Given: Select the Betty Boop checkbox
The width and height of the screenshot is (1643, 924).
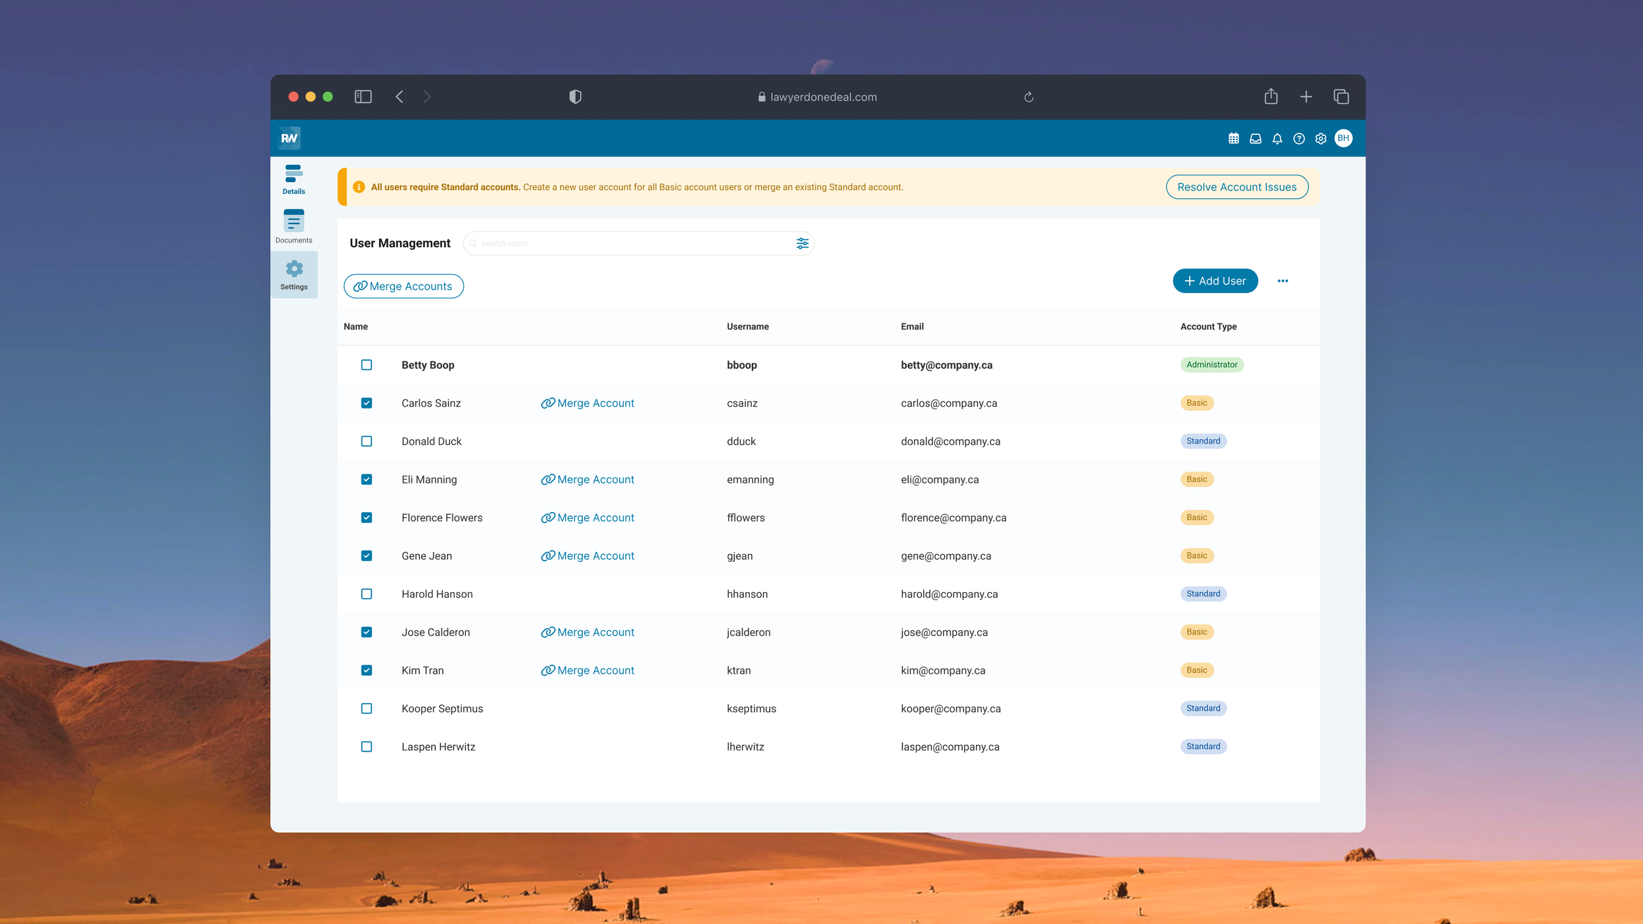Looking at the screenshot, I should coord(367,365).
